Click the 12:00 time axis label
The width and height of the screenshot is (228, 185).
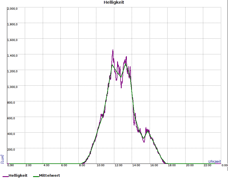pos(118,165)
